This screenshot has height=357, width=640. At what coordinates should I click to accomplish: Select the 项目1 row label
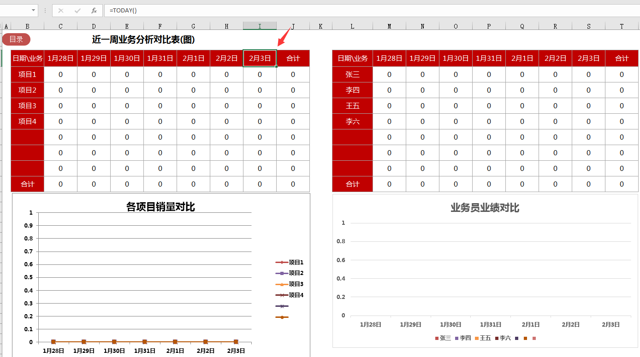tap(28, 75)
